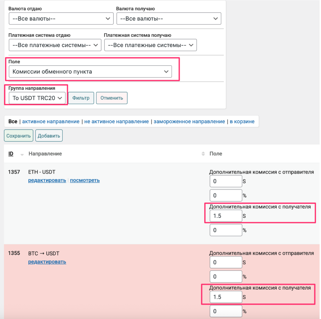321x319 pixels.
Task: Open the Валюта отдаю currency dropdown
Action: click(x=61, y=18)
